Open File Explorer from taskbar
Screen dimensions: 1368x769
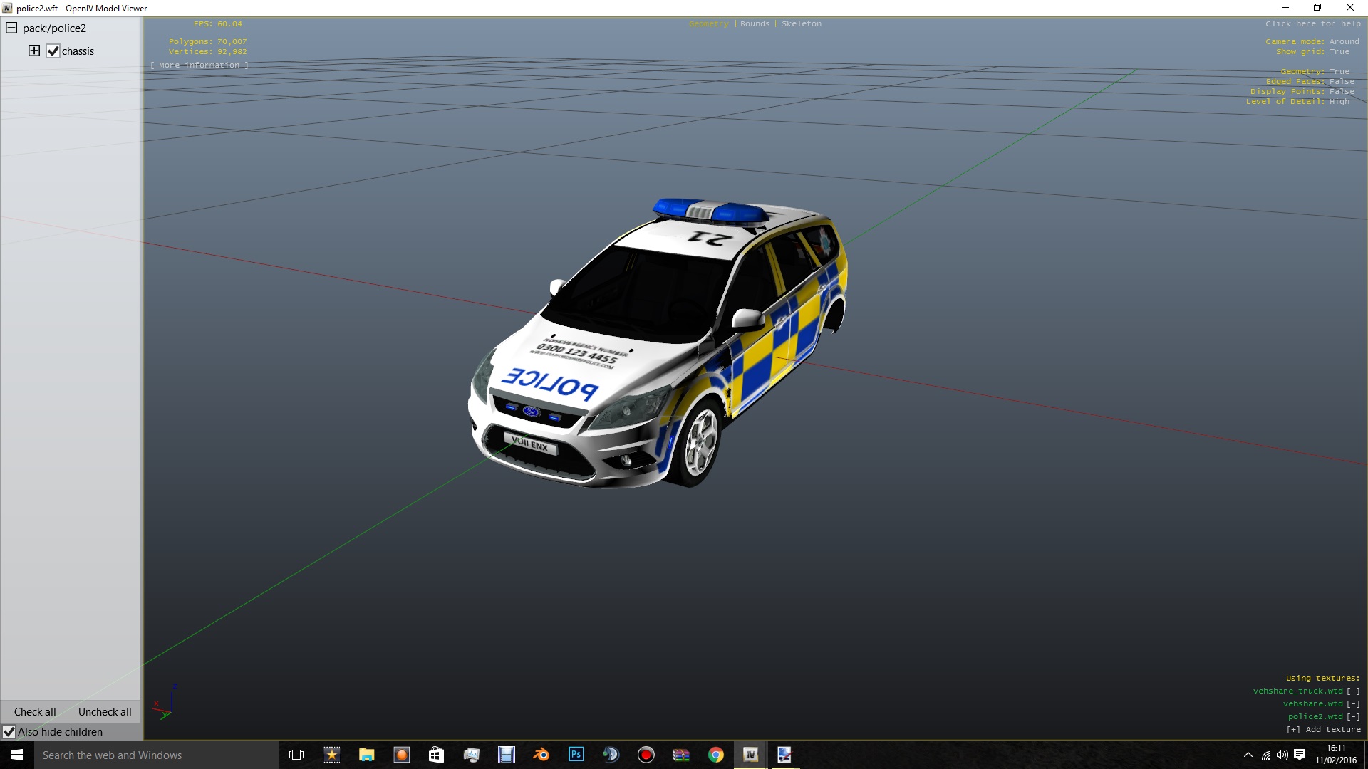tap(367, 755)
